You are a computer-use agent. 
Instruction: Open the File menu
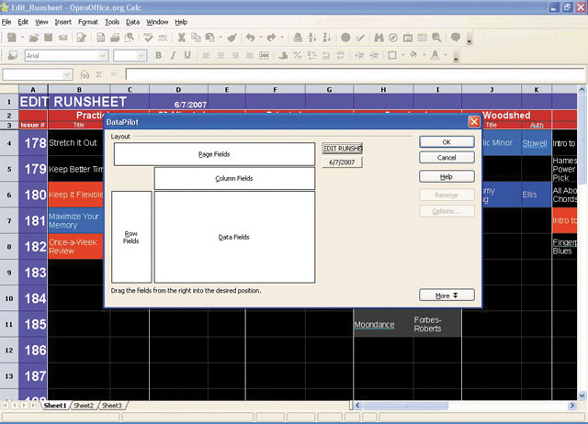coord(6,22)
